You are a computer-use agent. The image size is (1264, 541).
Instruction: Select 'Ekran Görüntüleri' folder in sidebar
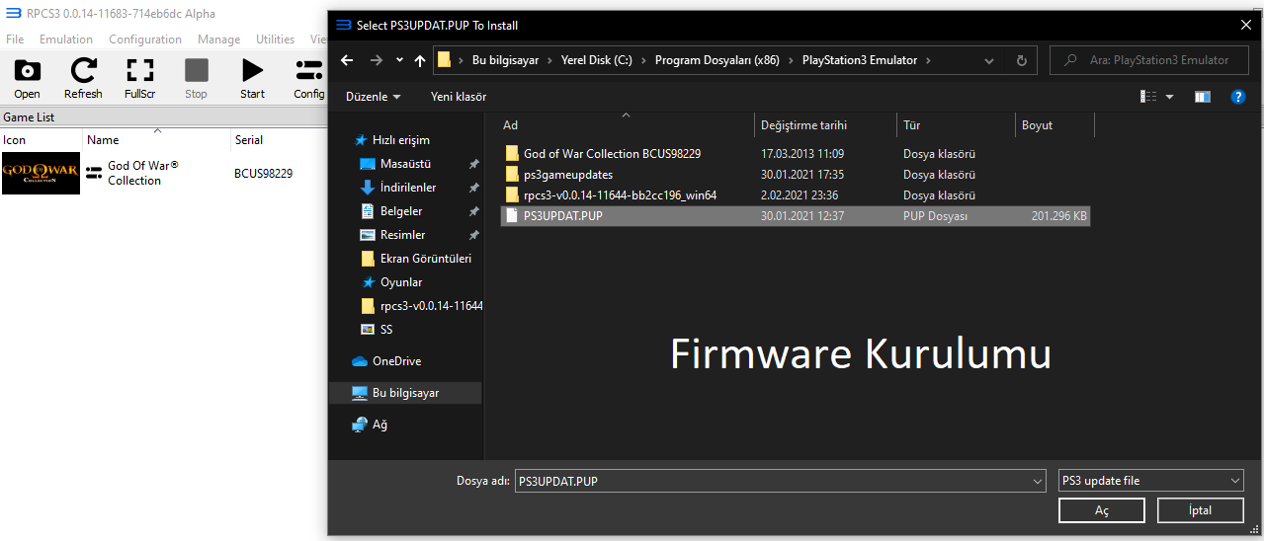tap(426, 259)
